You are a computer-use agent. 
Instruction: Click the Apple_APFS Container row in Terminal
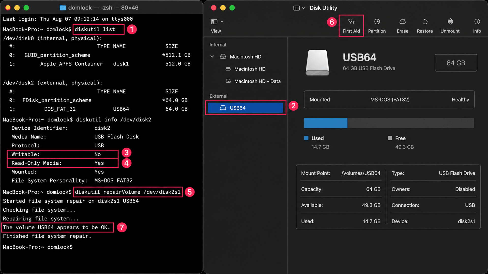pos(100,64)
